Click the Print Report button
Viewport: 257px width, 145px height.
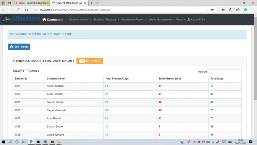tap(19, 47)
